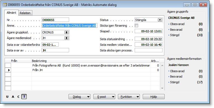Maximize the Matriks Automate dialog window
Image resolution: width=214 pixels, height=108 pixels.
click(x=195, y=5)
